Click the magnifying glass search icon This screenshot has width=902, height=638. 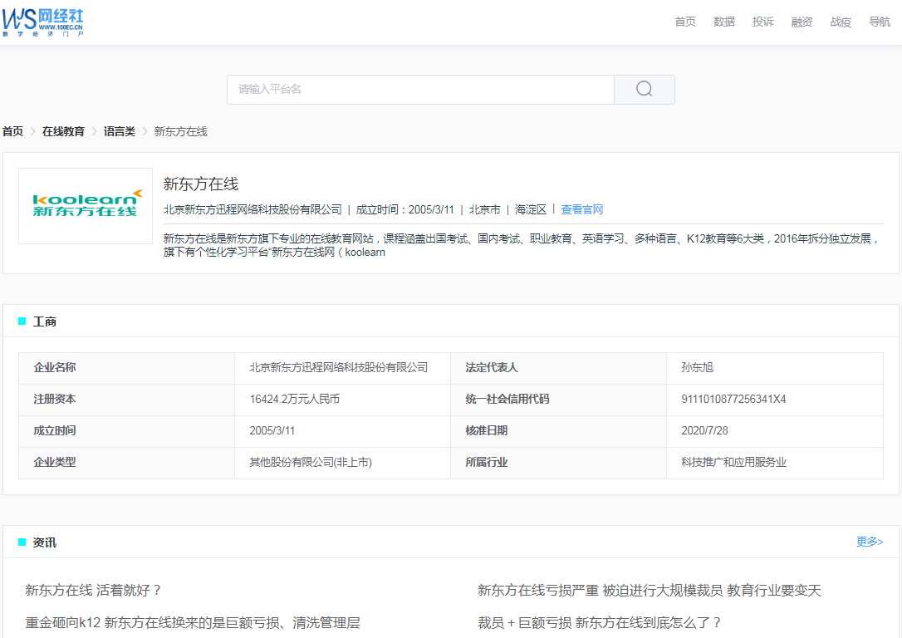644,90
